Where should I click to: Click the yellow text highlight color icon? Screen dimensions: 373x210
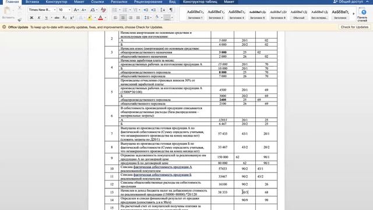click(90, 17)
